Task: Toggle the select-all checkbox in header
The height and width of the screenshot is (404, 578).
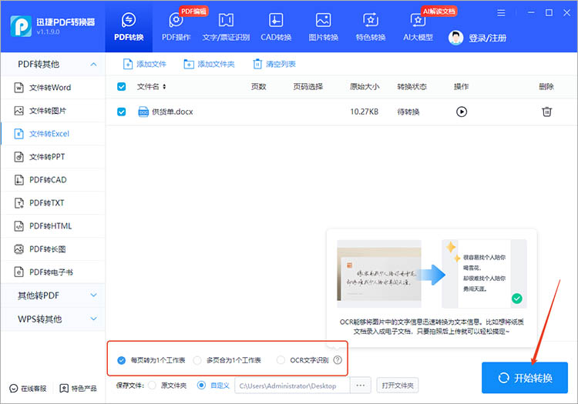Action: (x=121, y=86)
